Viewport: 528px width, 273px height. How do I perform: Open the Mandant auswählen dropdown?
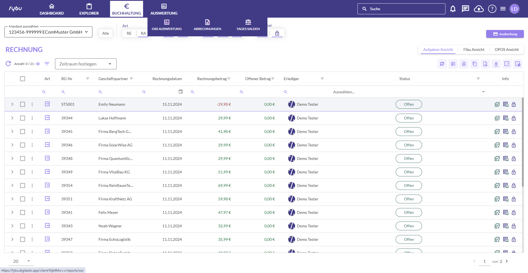(x=48, y=32)
